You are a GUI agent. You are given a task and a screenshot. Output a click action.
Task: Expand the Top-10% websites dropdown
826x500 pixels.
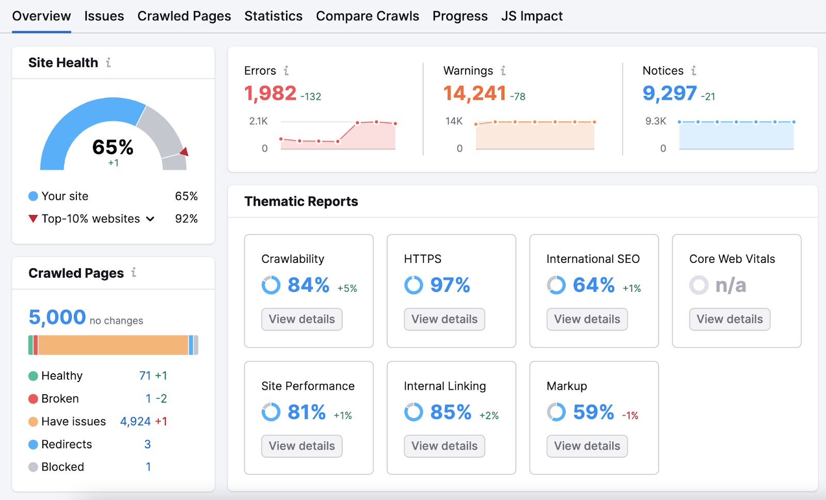click(150, 219)
